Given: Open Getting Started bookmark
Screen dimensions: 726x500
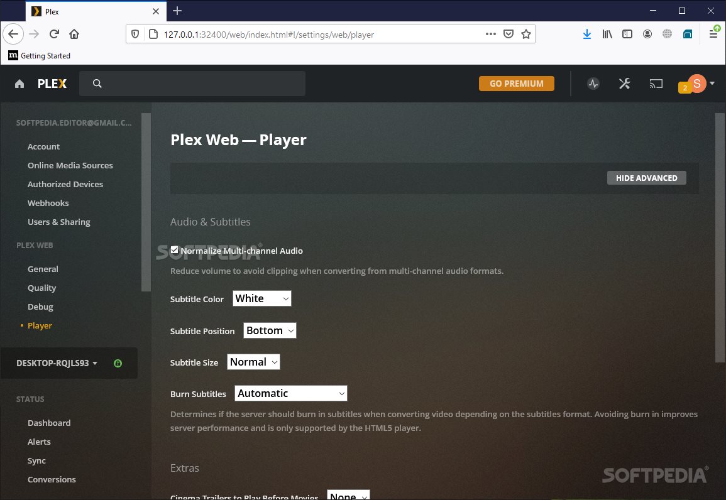Looking at the screenshot, I should [x=40, y=55].
